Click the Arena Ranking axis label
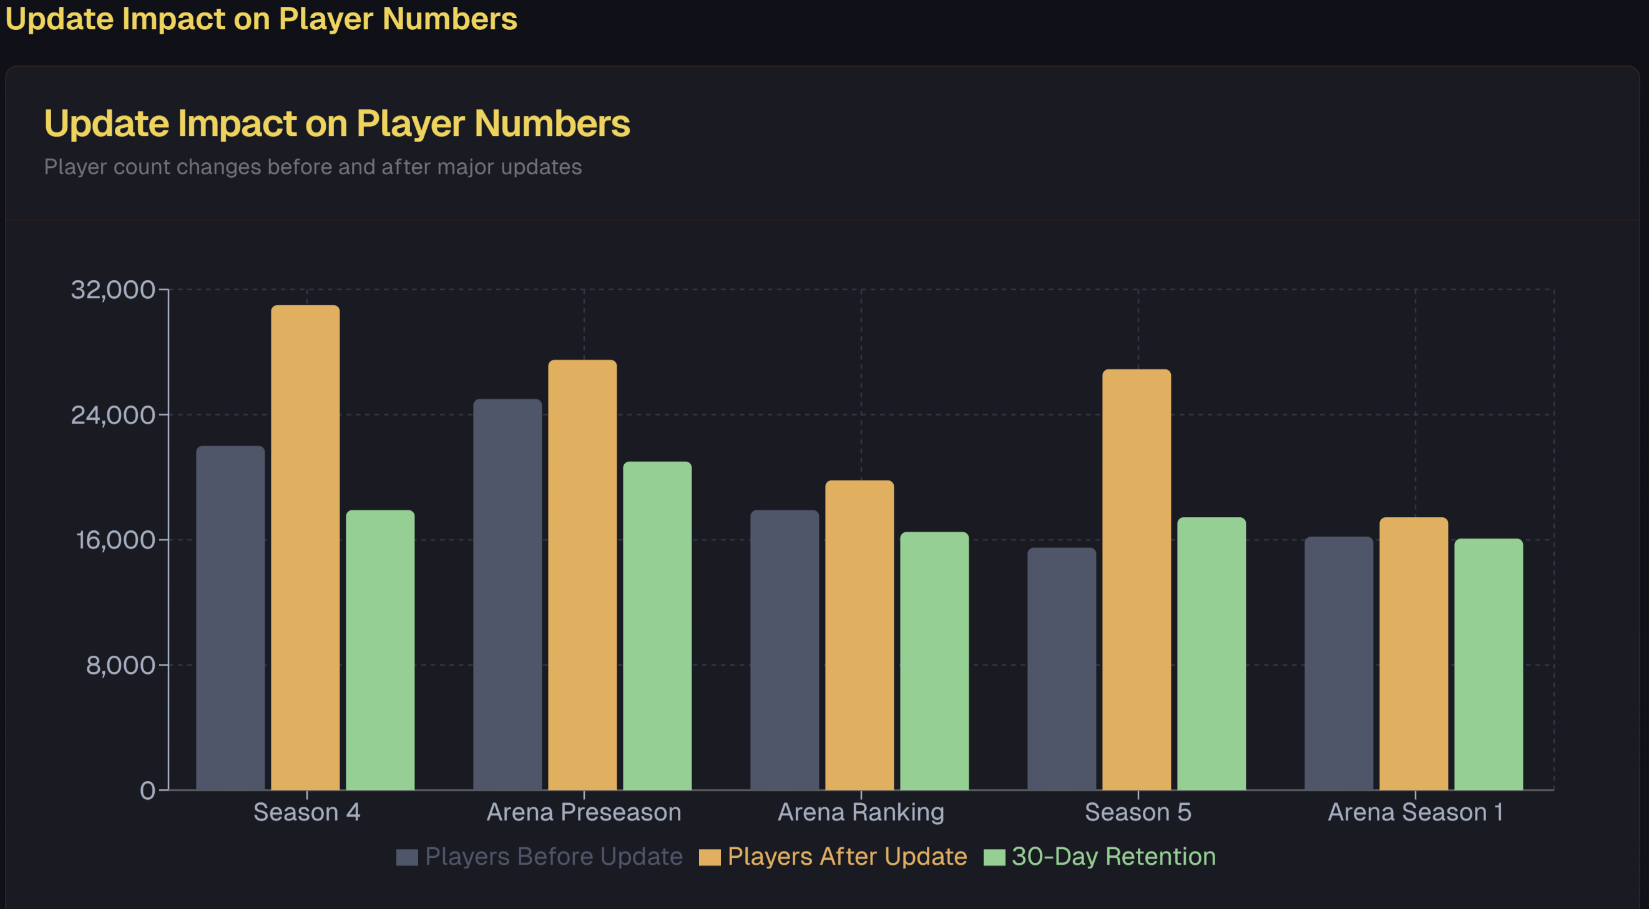This screenshot has width=1649, height=909. coord(860,812)
